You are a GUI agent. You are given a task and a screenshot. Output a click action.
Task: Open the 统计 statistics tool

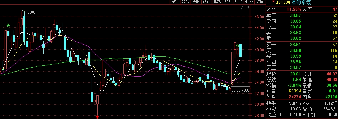click(x=206, y=2)
